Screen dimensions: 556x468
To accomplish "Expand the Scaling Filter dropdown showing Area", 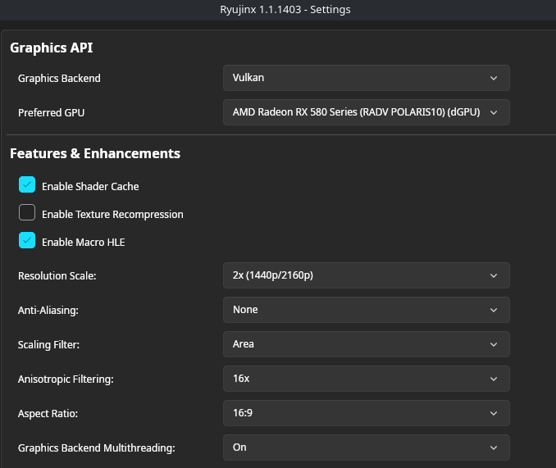I will coord(366,344).
